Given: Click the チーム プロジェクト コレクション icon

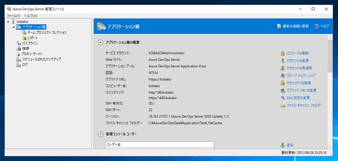Looking at the screenshot, I should (24, 32).
